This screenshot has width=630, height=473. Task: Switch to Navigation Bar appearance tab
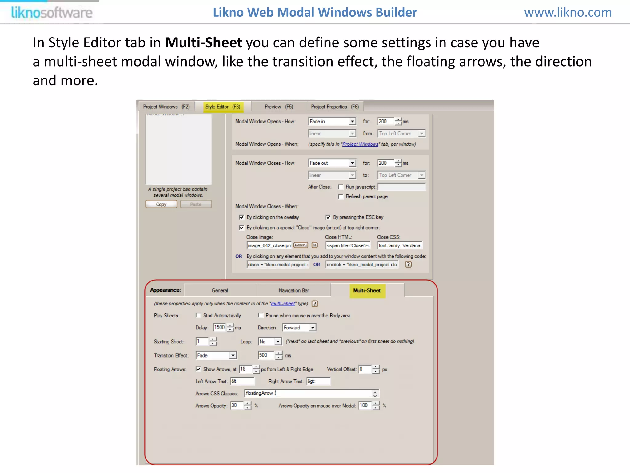click(294, 290)
